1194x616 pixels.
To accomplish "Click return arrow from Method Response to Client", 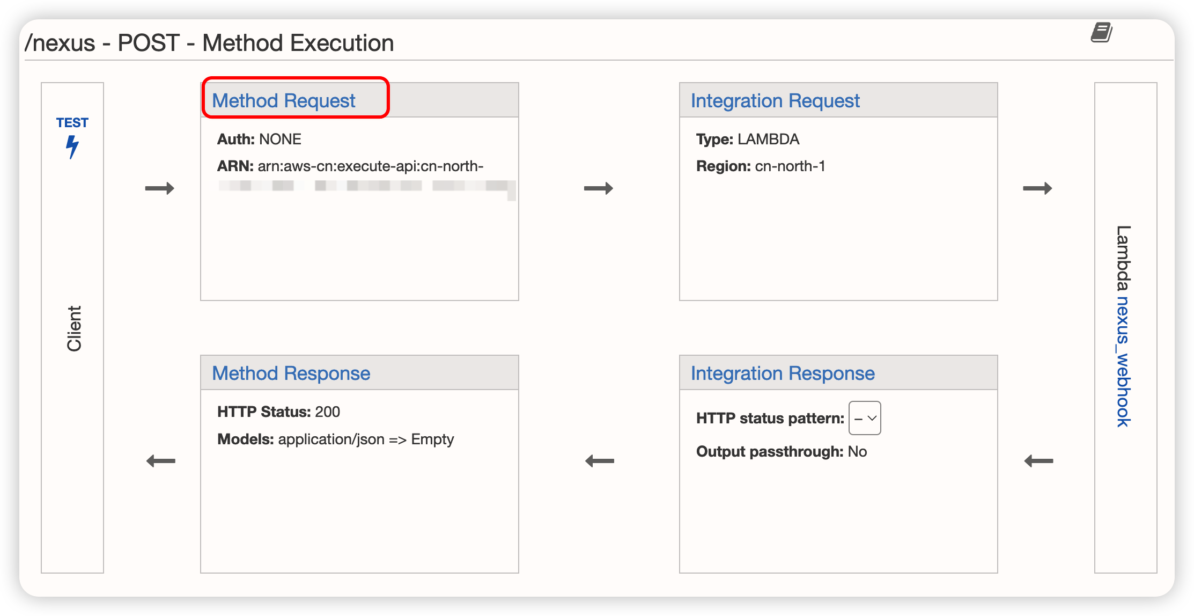I will click(x=161, y=461).
